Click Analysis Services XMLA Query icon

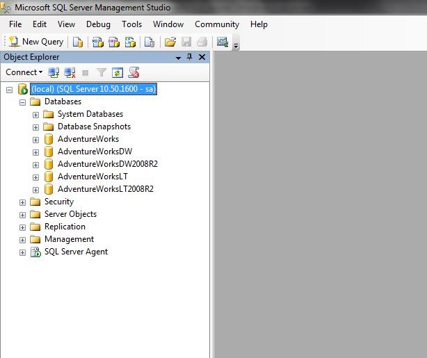(x=130, y=42)
